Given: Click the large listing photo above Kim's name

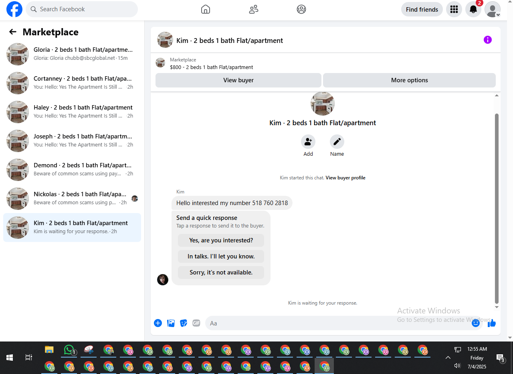Looking at the screenshot, I should (x=323, y=104).
